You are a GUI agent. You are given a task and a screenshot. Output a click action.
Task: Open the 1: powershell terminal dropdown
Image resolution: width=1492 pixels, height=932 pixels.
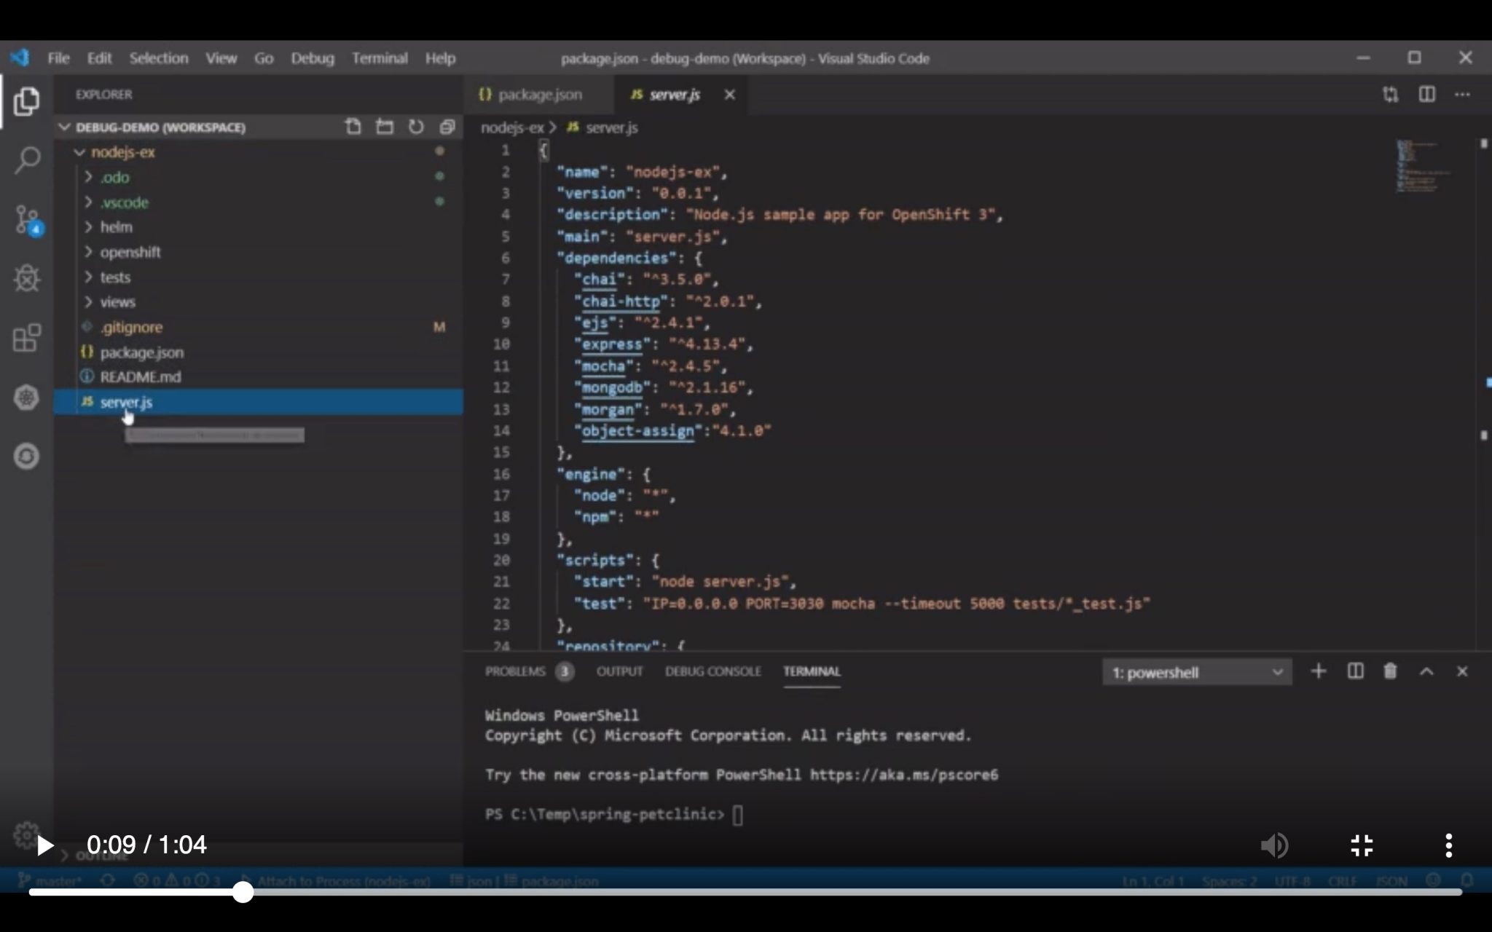click(x=1196, y=672)
